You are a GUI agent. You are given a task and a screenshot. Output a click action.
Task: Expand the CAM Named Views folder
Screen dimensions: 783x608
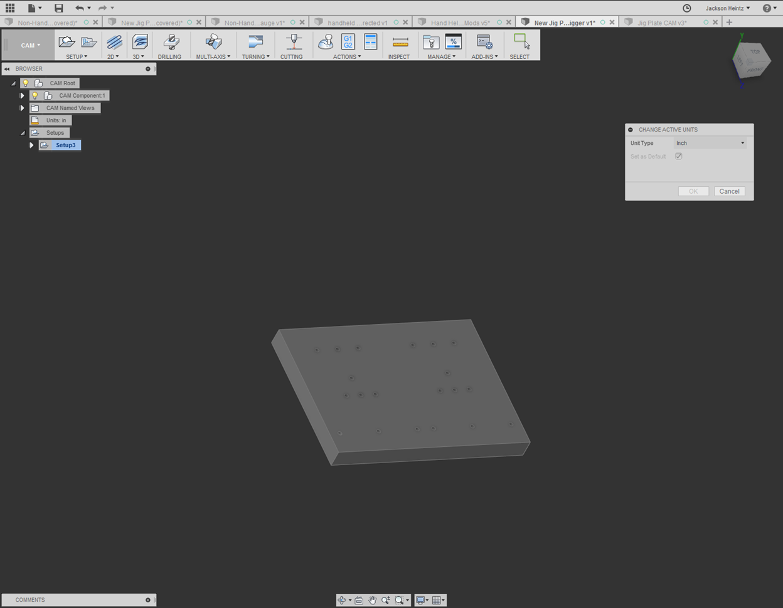point(22,108)
